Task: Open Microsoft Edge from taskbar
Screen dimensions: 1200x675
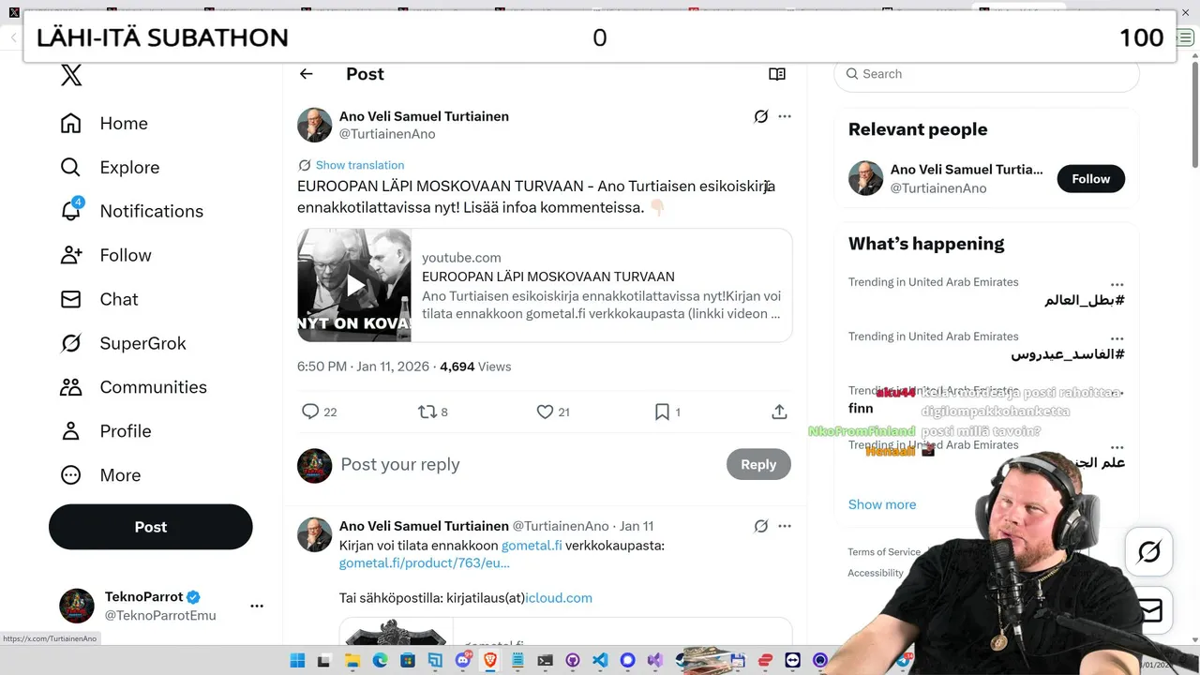Action: (x=380, y=661)
